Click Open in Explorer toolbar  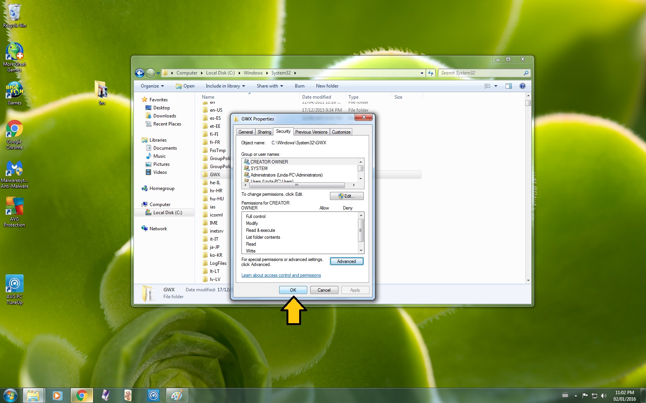click(185, 86)
